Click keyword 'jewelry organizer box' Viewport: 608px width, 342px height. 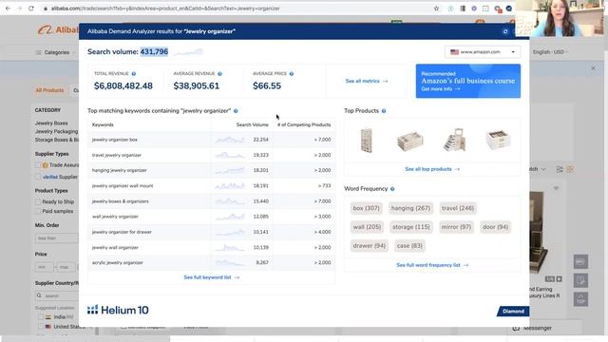[115, 140]
